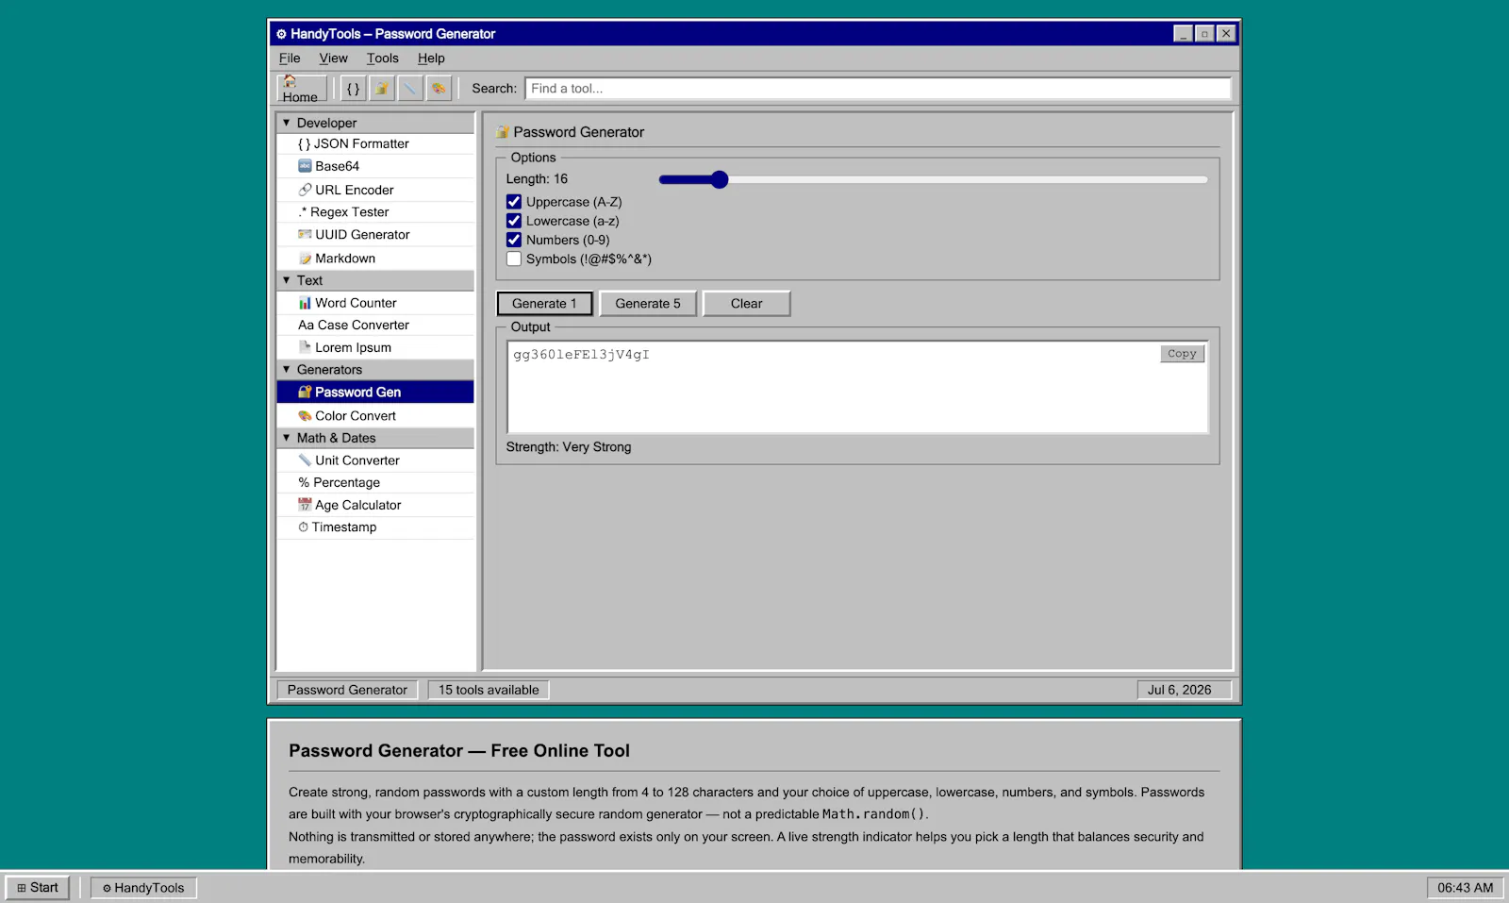Click the Clear button
Image resolution: width=1509 pixels, height=903 pixels.
click(x=747, y=304)
